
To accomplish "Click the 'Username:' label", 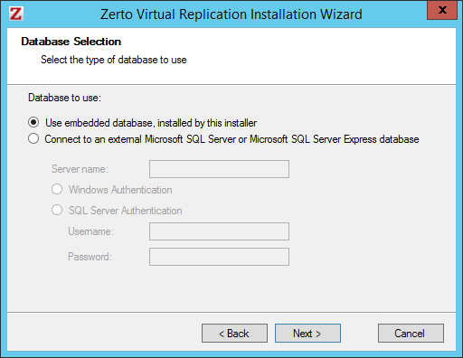I will [x=91, y=231].
